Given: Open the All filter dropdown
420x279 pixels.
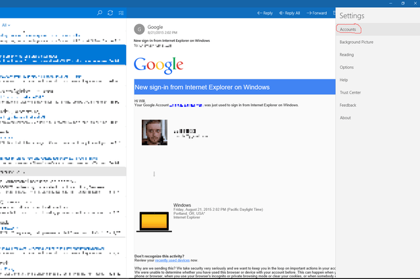Looking at the screenshot, I should (6, 25).
